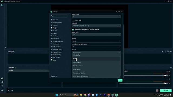Open Audio settings category

(55, 30)
